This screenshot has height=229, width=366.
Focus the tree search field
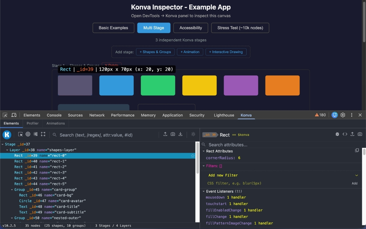coord(104,135)
